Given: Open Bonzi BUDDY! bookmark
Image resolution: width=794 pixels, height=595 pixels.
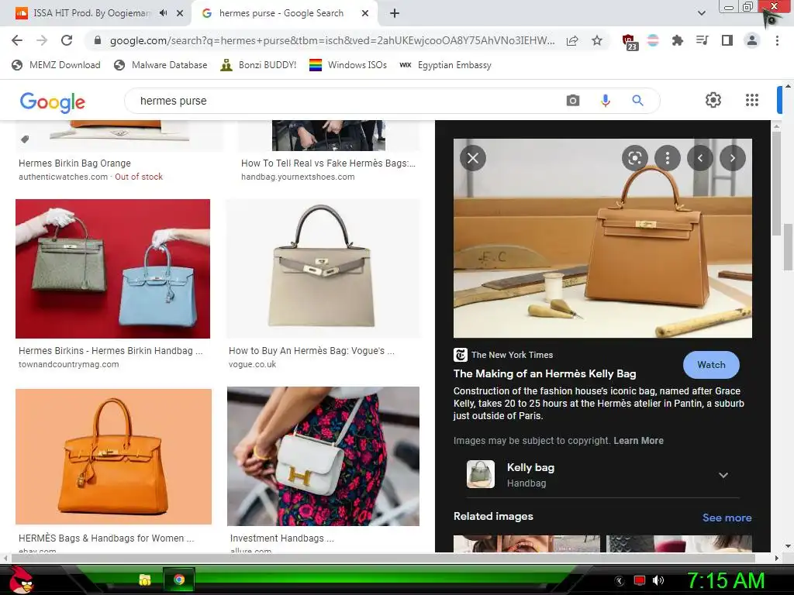Looking at the screenshot, I should click(x=258, y=65).
